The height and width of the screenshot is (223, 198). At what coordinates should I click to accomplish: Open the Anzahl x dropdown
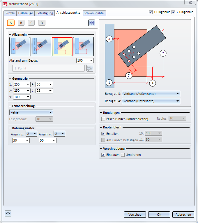pos(31,134)
